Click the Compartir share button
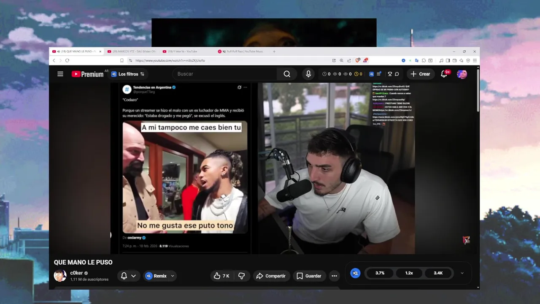The width and height of the screenshot is (540, 304). [x=271, y=276]
